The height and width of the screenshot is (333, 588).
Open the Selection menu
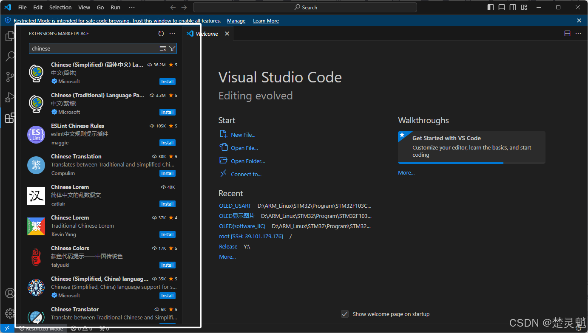[x=60, y=7]
